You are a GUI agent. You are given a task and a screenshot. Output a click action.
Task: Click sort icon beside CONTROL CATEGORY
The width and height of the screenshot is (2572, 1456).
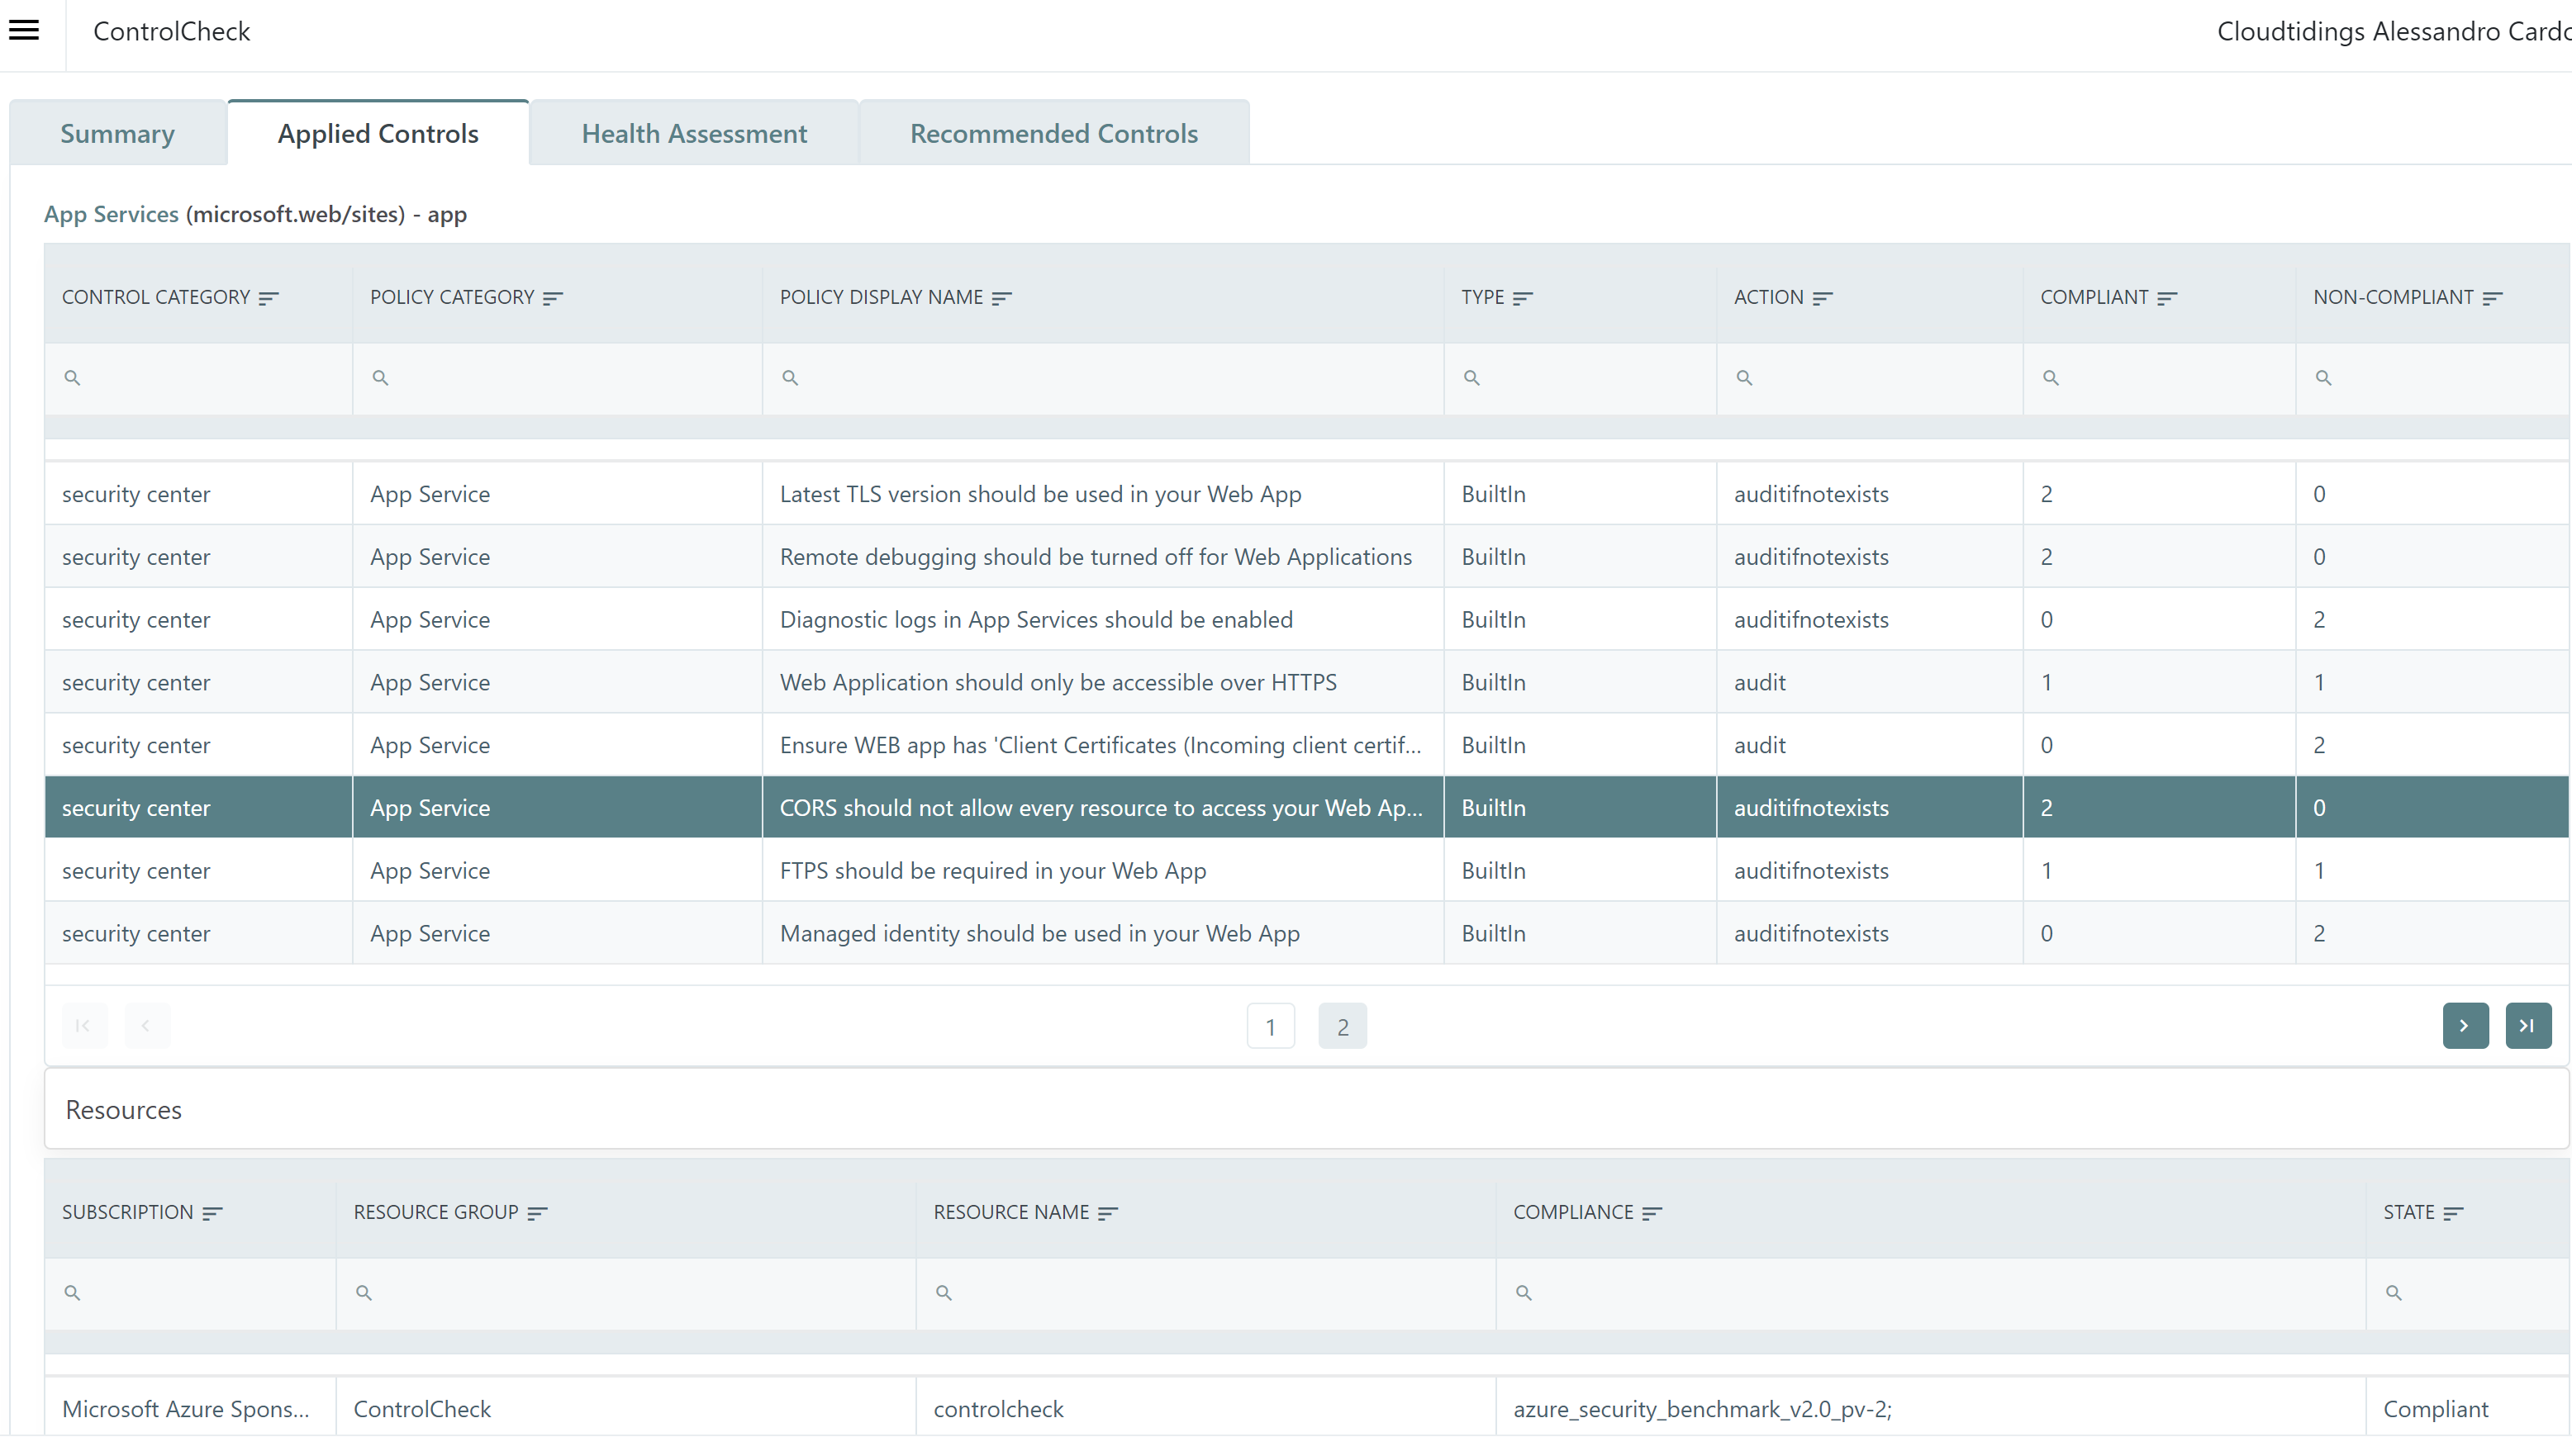click(268, 298)
